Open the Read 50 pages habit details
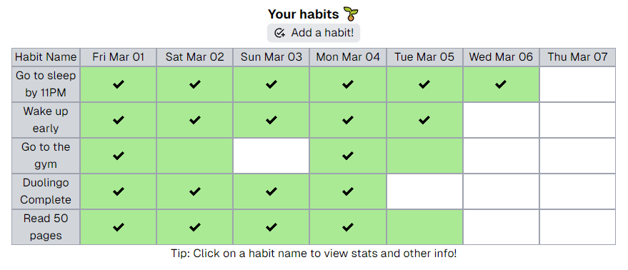 tap(46, 226)
